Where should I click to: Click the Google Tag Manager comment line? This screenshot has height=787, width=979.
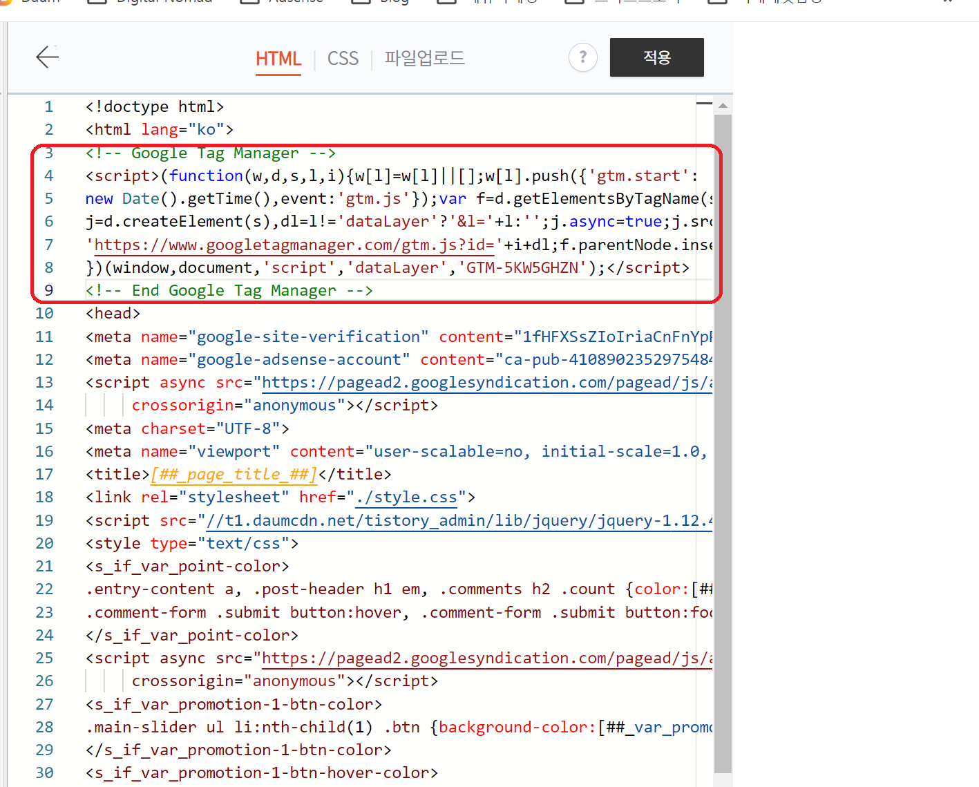[x=211, y=153]
